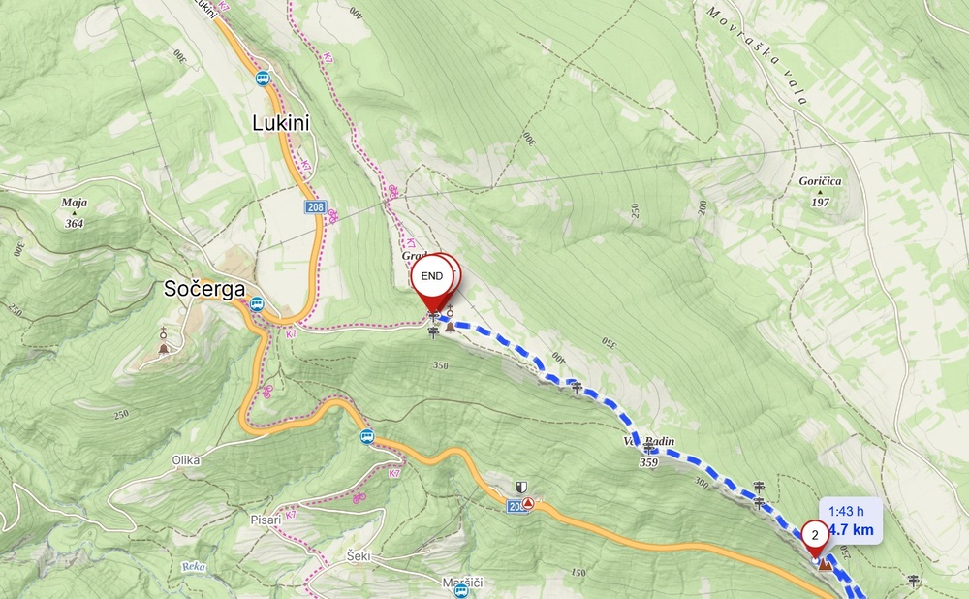
Task: Click the bus stop icon below Maršiči
Action: tap(461, 591)
